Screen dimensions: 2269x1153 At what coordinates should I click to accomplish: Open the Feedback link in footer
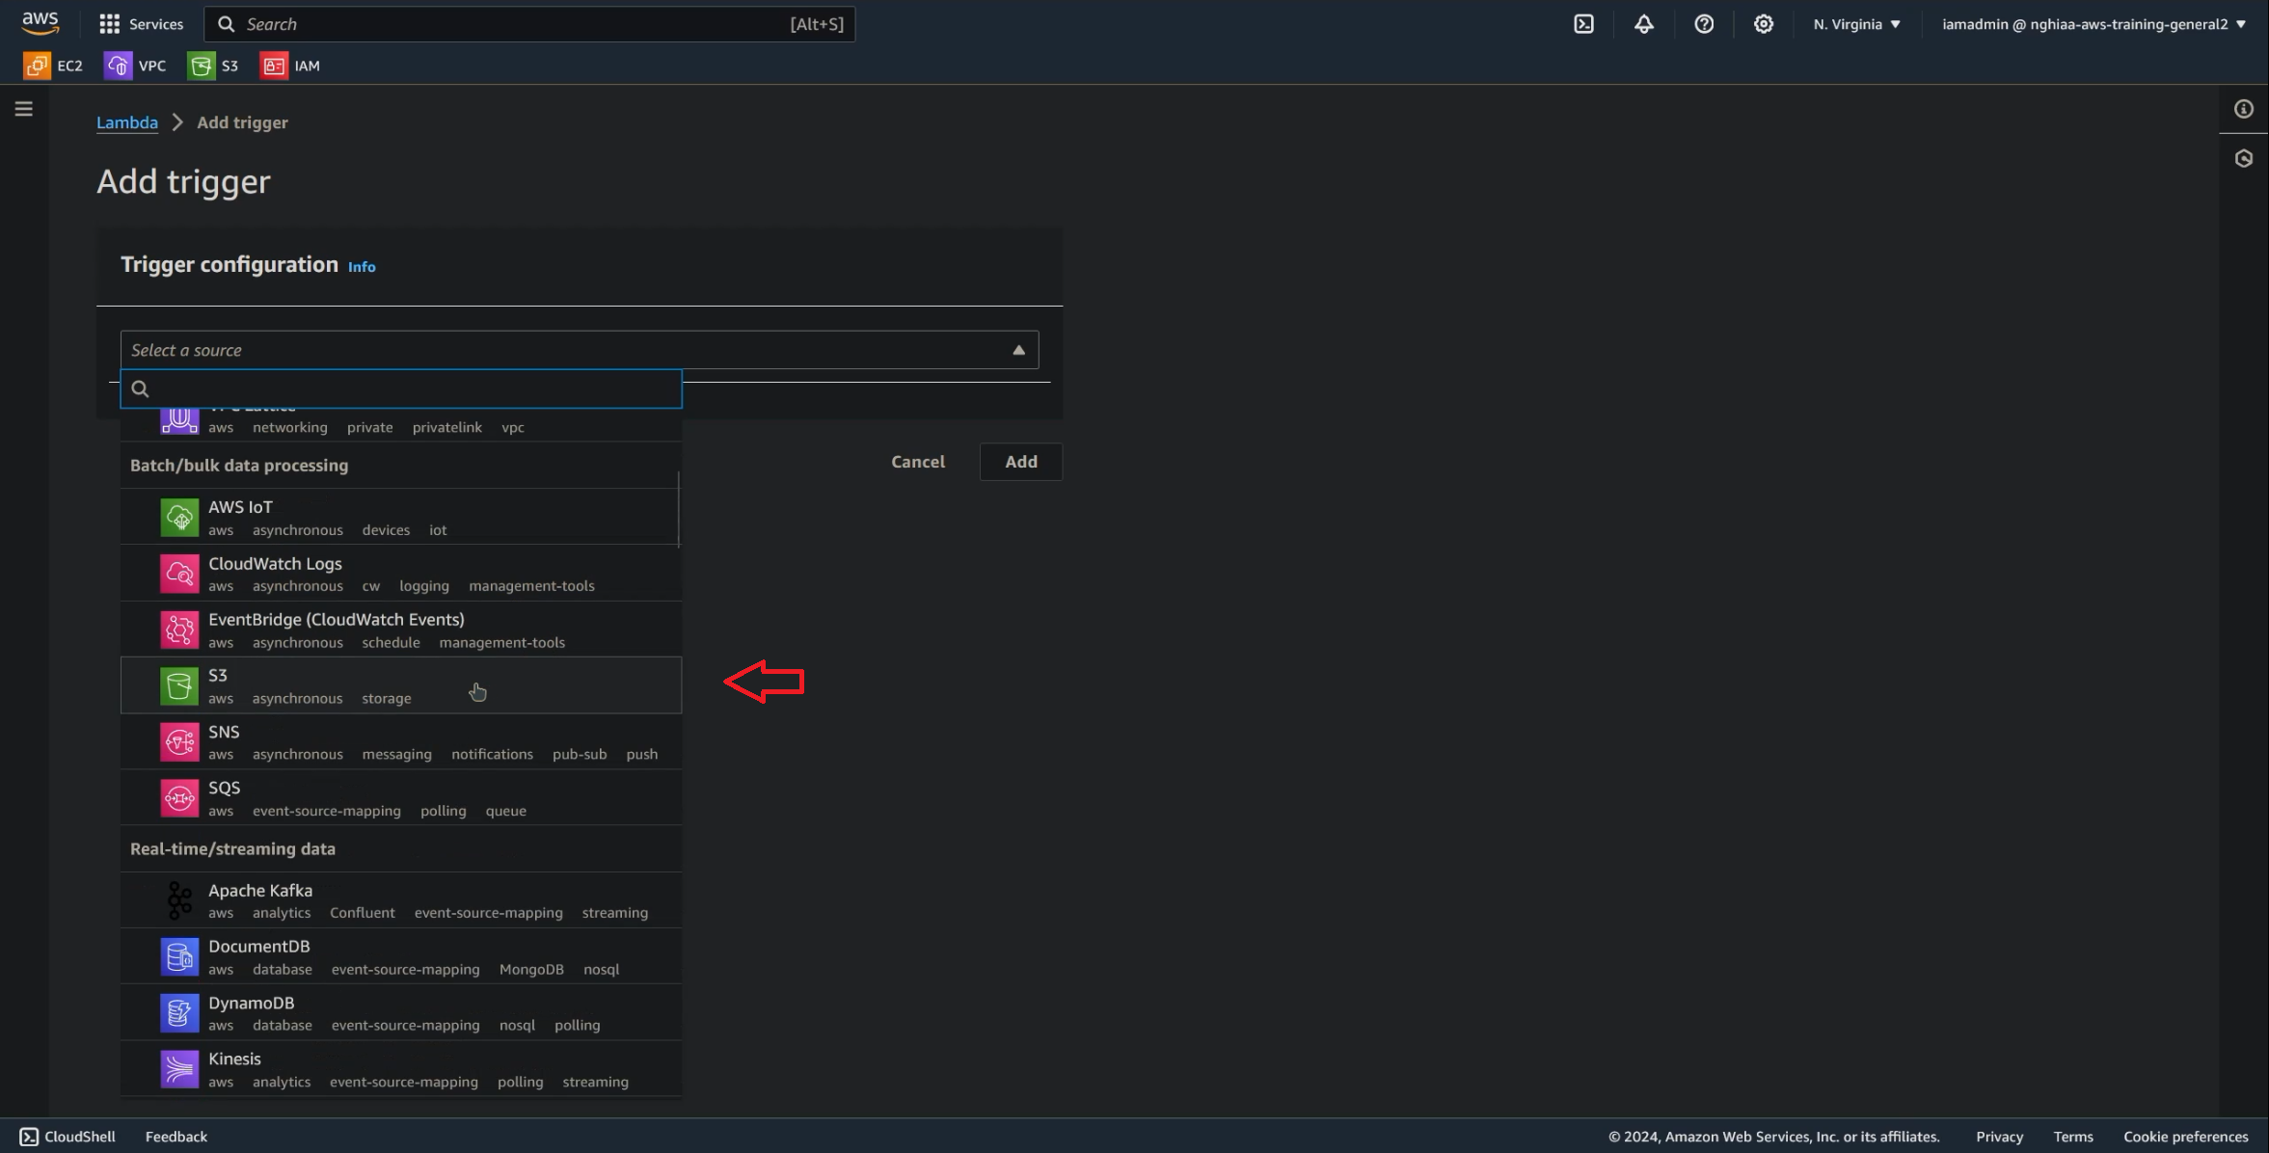coord(176,1137)
